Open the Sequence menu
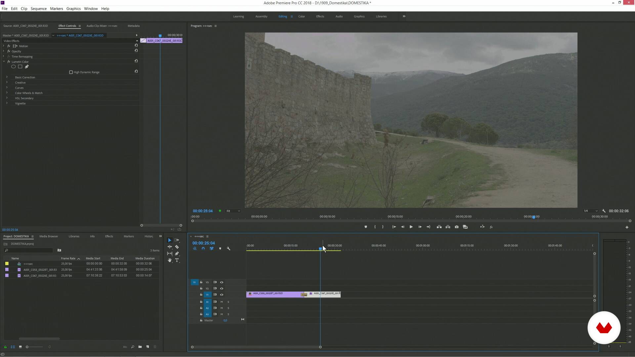 (39, 9)
